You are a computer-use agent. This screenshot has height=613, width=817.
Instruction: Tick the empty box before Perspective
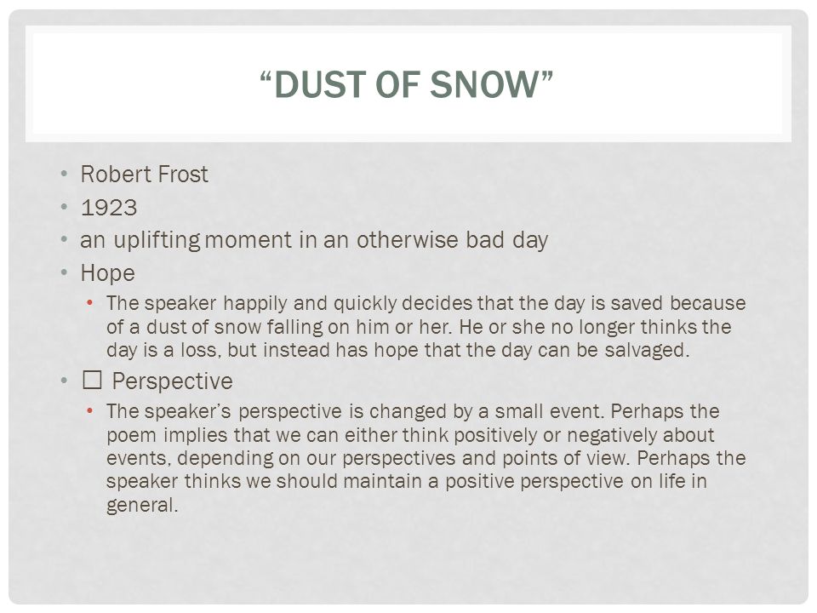92,380
